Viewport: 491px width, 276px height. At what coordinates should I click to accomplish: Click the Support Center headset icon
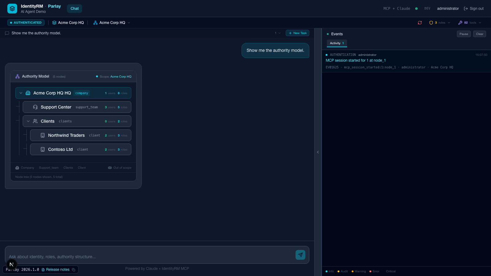tap(35, 107)
